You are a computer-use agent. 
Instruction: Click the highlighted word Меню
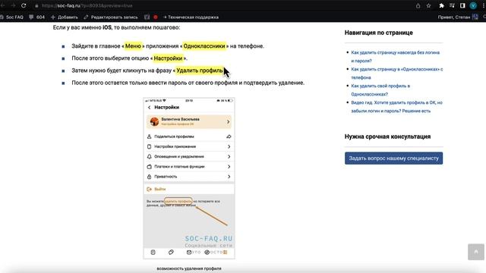click(134, 46)
